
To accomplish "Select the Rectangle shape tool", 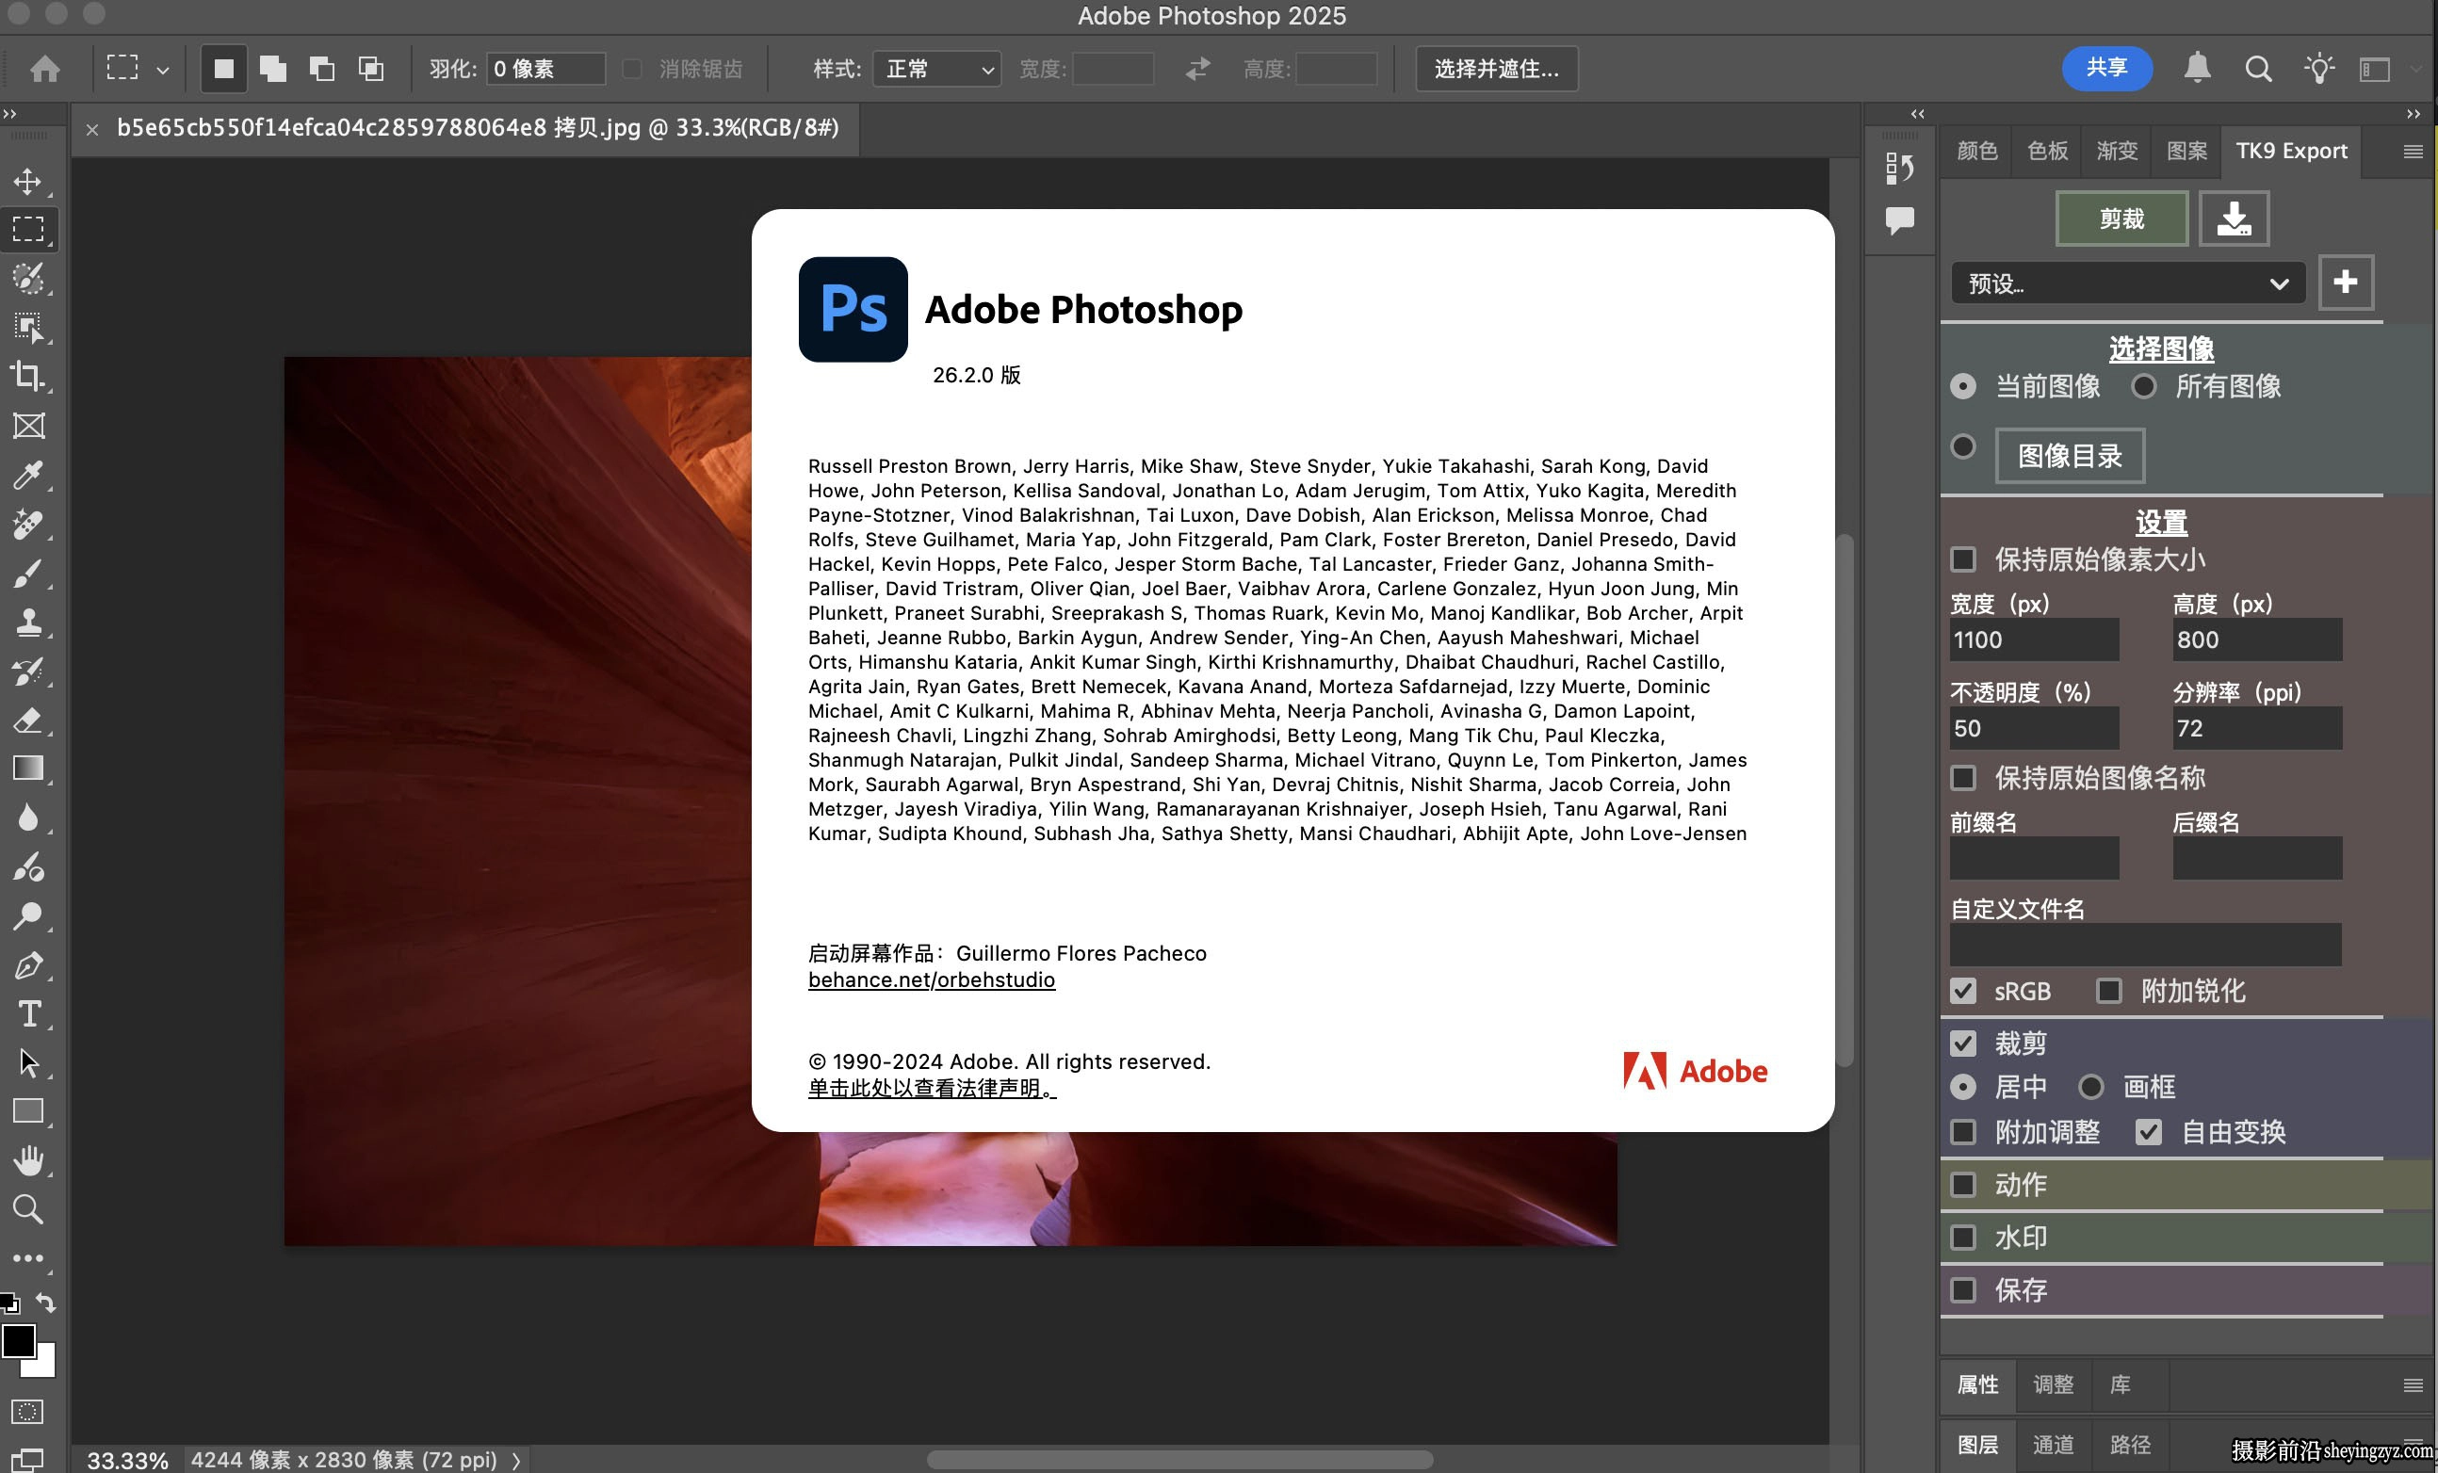I will [27, 1111].
